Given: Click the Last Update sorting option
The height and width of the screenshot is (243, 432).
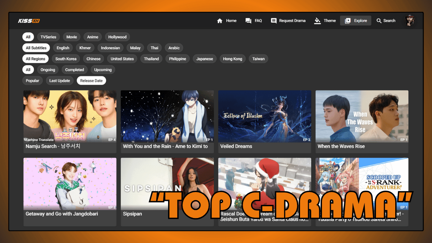Looking at the screenshot, I should 59,80.
